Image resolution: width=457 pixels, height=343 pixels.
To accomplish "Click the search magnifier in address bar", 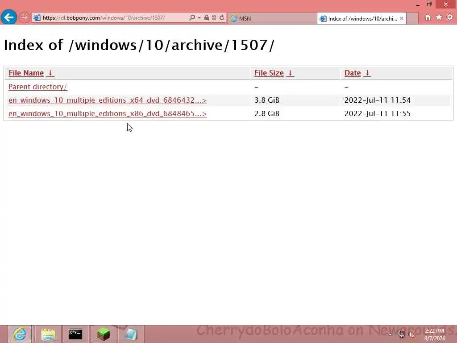I will (x=192, y=18).
